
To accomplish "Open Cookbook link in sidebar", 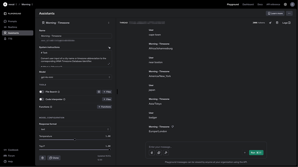I will [11, 150].
